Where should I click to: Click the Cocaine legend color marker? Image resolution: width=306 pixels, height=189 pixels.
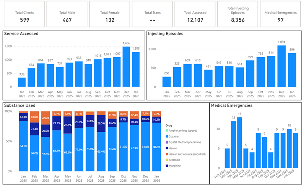coord(167,136)
